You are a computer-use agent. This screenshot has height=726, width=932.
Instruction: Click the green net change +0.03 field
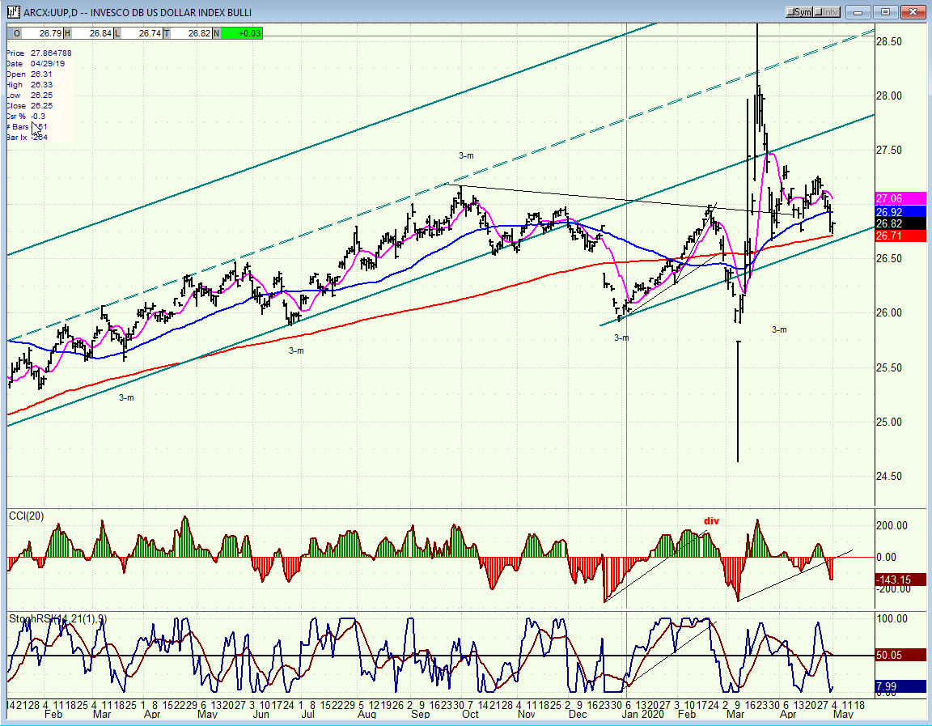(241, 33)
